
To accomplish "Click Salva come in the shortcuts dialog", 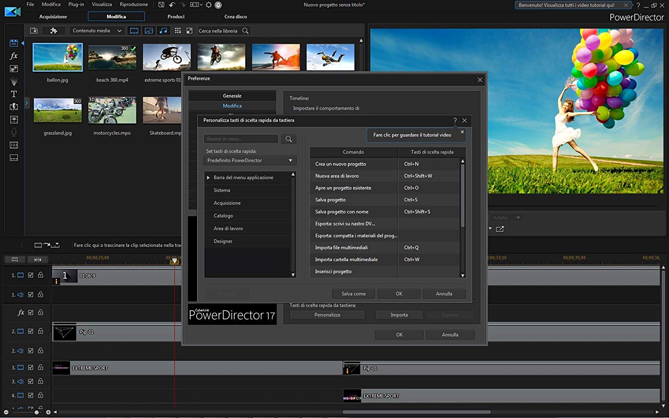I will click(x=353, y=294).
